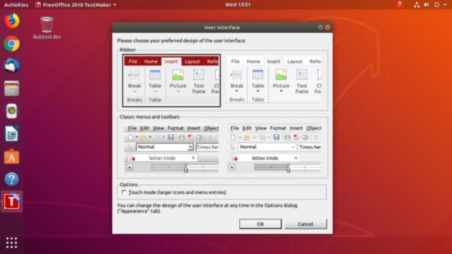Choose the classic menus preview with white toolbars
452x254 pixels.
click(274, 148)
